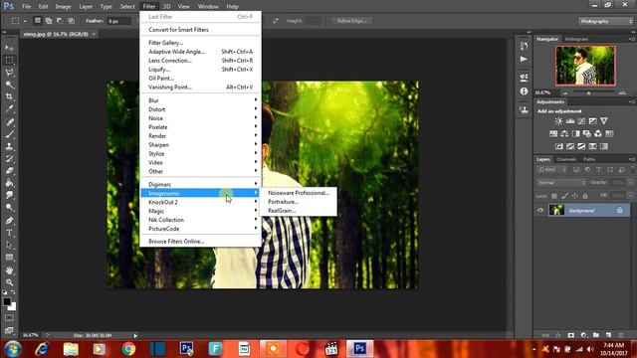This screenshot has height=358, width=637.
Task: Toggle Quick Mask mode
Action: point(9,318)
